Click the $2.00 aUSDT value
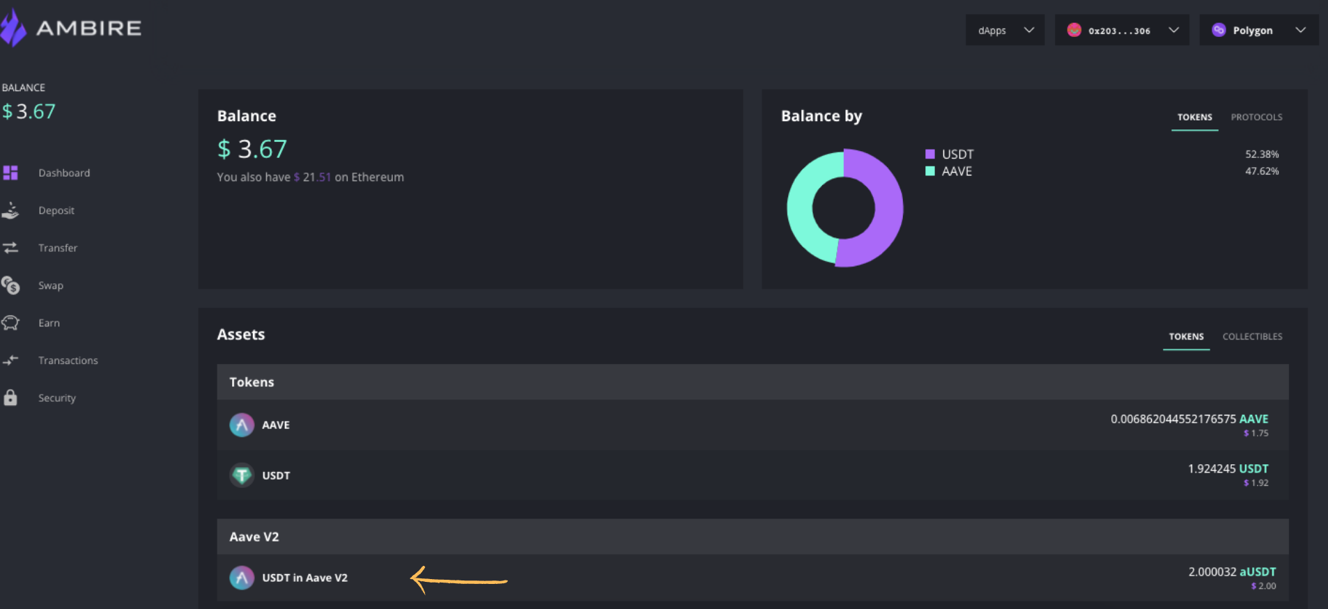1328x609 pixels. coord(1263,586)
